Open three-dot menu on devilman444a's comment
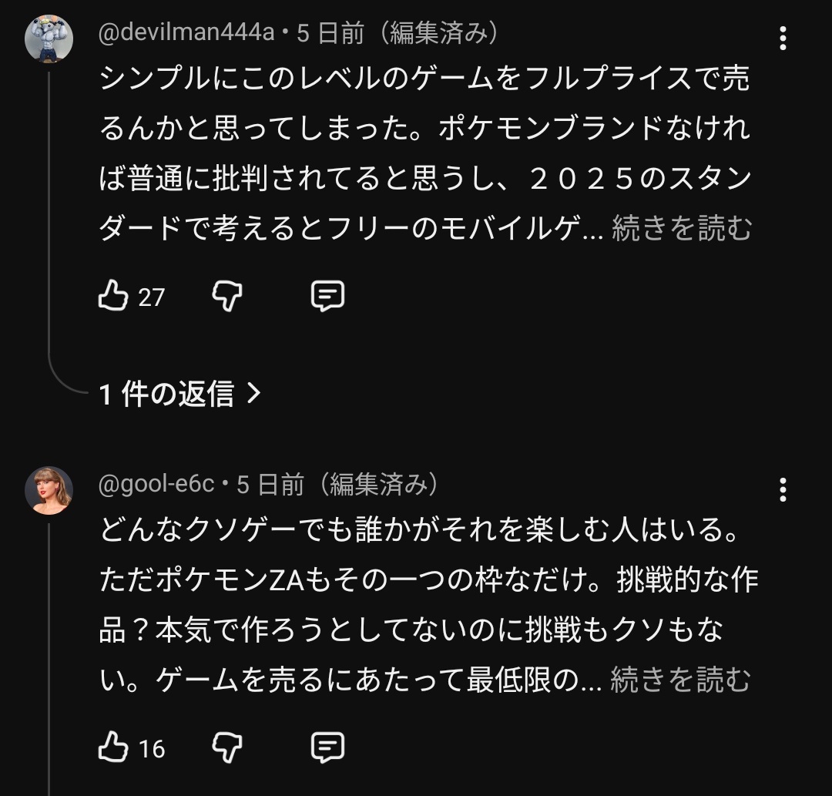Screen dimensions: 832x796 [x=783, y=37]
